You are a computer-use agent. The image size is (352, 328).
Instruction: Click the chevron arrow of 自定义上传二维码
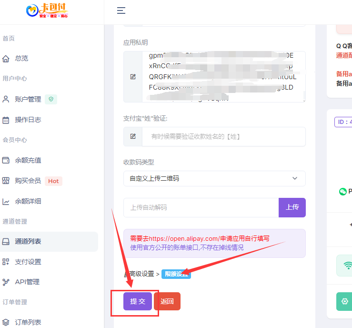click(295, 178)
